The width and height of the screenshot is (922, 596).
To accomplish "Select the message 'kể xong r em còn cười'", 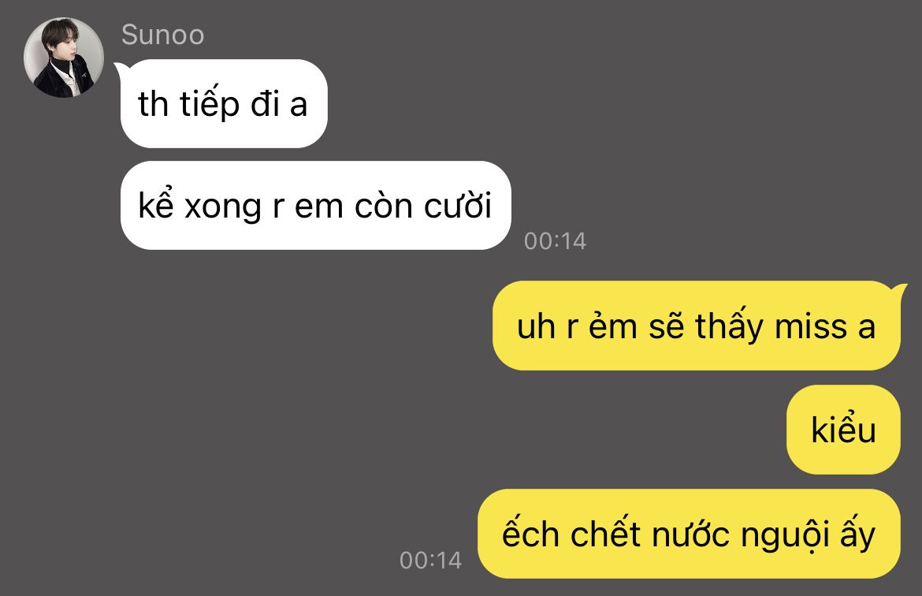I will (316, 205).
